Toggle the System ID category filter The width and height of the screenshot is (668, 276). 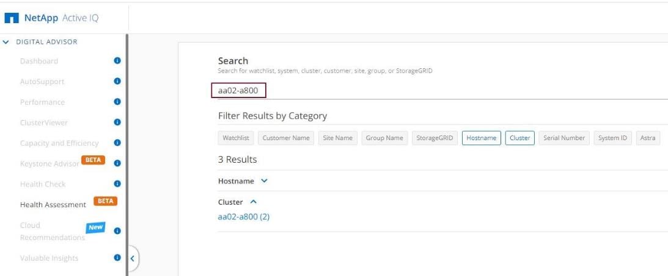pos(612,138)
